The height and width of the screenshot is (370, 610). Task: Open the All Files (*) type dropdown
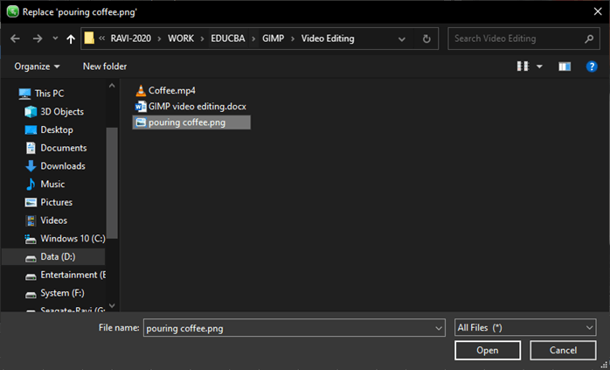coord(525,327)
